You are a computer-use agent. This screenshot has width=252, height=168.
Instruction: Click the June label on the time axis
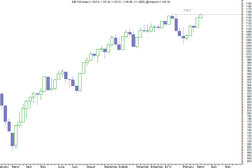coord(62,167)
